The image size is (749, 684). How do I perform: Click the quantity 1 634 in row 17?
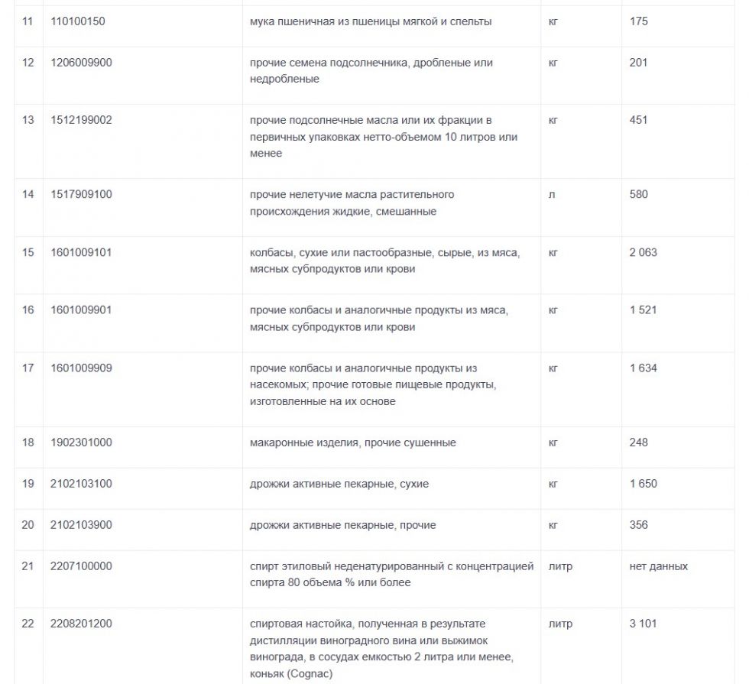click(x=643, y=368)
